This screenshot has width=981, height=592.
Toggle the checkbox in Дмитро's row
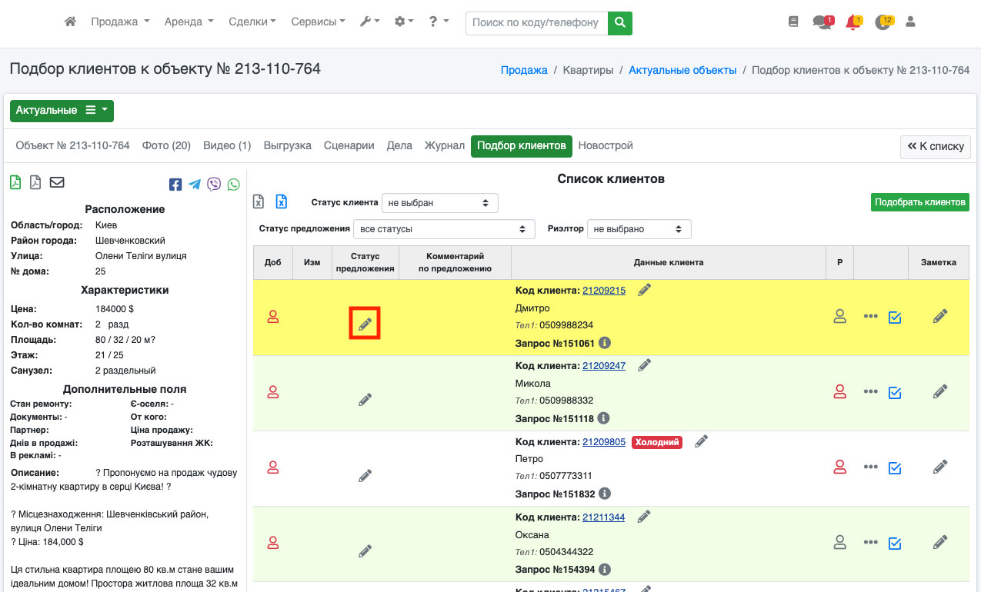(x=894, y=317)
